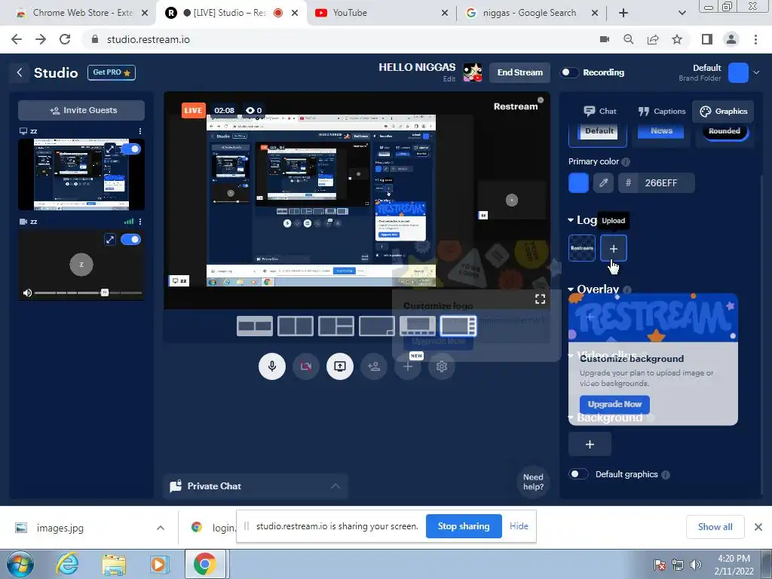Click Show all downloads

click(x=715, y=527)
